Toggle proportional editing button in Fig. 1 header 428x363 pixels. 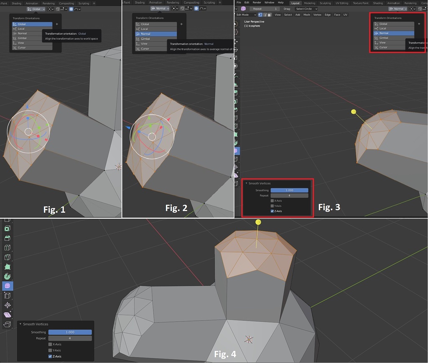(x=71, y=9)
